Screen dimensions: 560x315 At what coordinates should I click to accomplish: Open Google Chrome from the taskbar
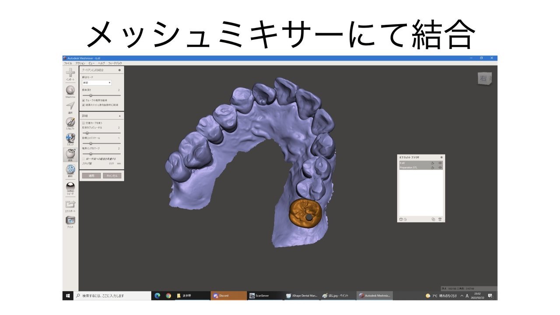coord(168,296)
